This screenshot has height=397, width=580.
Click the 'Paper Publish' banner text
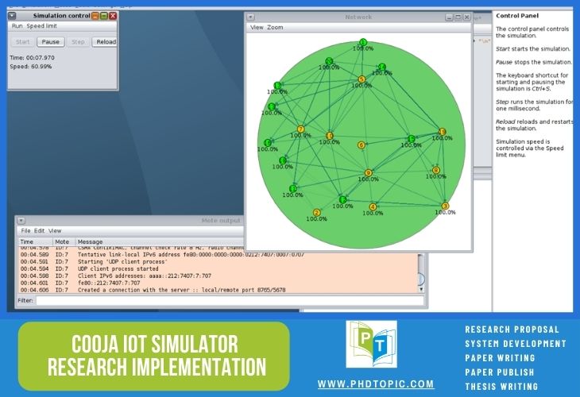(x=500, y=372)
